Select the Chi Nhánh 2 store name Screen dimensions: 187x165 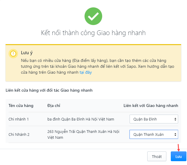point(19,134)
